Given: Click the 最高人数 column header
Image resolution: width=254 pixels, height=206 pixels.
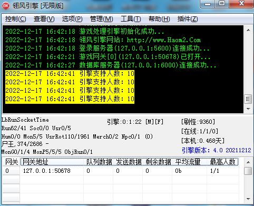Looking at the screenshot, I should click(223, 162).
